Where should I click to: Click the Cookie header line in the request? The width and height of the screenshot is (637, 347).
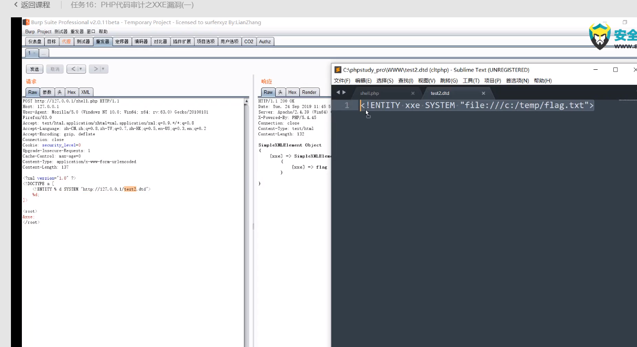51,145
